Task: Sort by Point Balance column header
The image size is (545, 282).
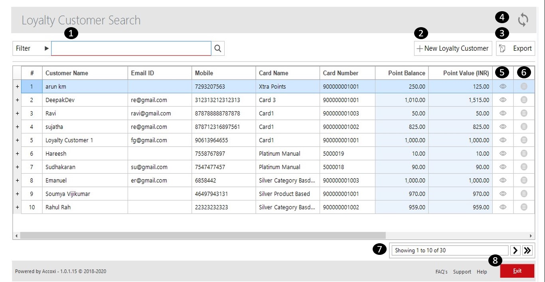Action: tap(402, 73)
